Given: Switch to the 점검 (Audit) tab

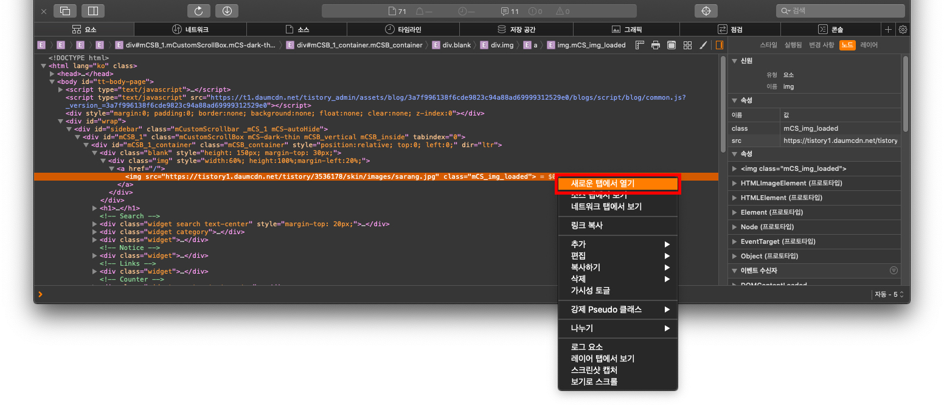Looking at the screenshot, I should pyautogui.click(x=730, y=29).
